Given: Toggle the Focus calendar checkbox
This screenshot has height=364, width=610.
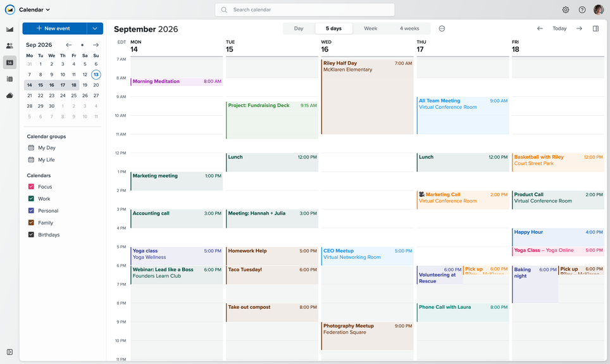Looking at the screenshot, I should [31, 187].
